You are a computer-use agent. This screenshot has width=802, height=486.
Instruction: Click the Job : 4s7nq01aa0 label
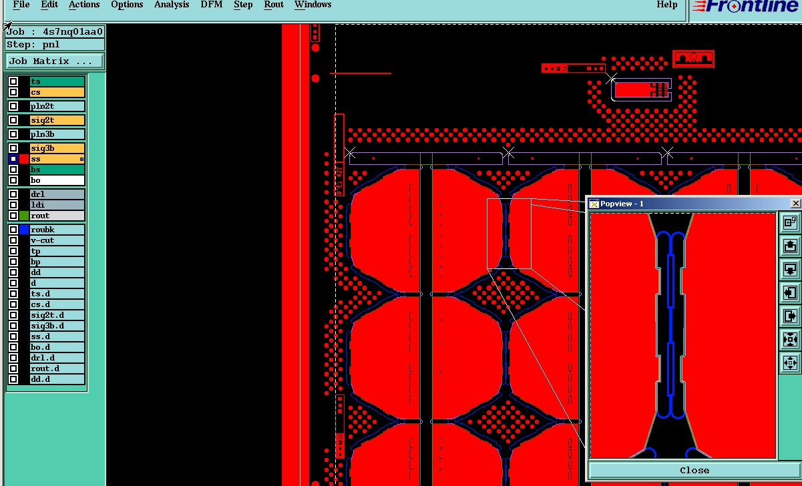55,32
